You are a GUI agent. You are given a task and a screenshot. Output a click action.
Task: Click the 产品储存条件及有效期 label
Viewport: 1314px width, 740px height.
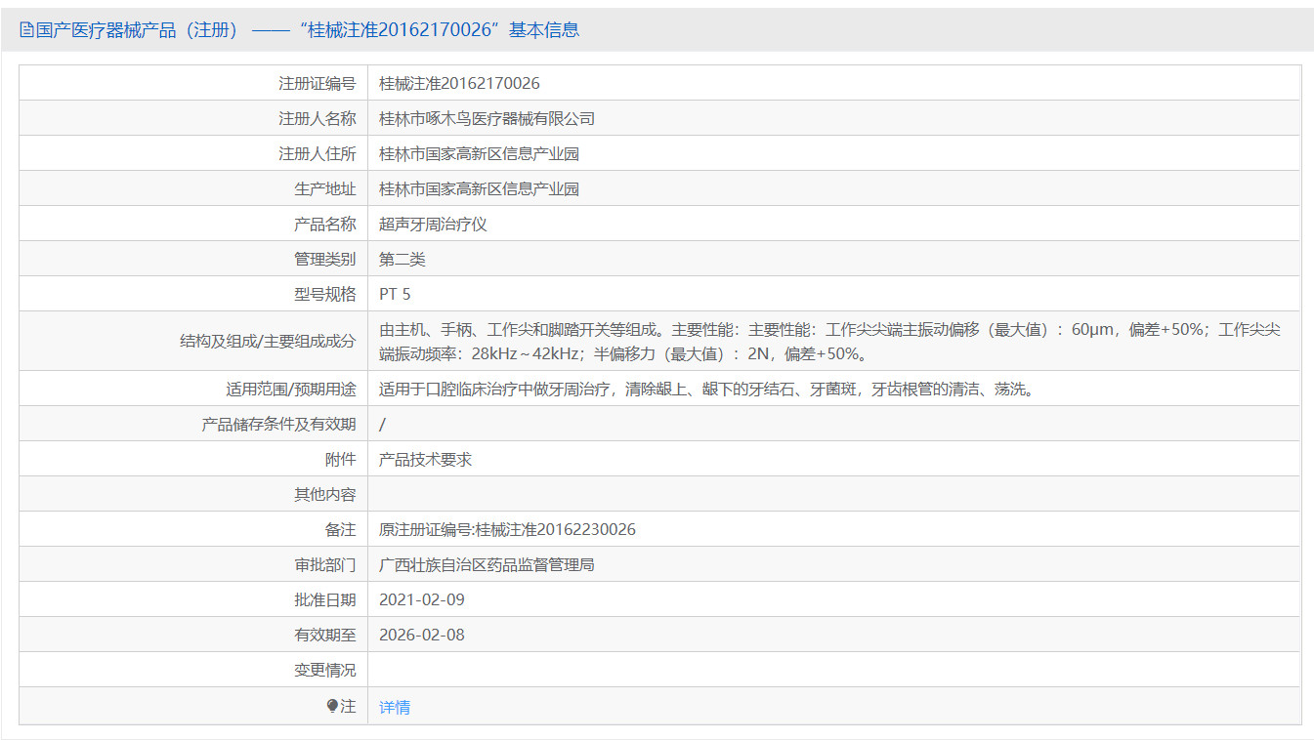click(278, 424)
